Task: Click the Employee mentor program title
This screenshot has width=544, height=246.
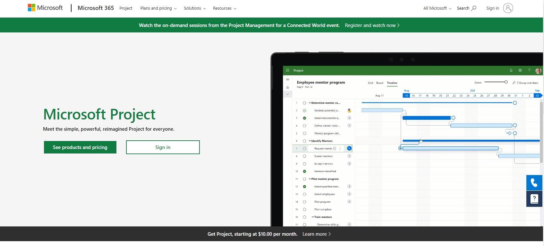Action: tap(321, 83)
